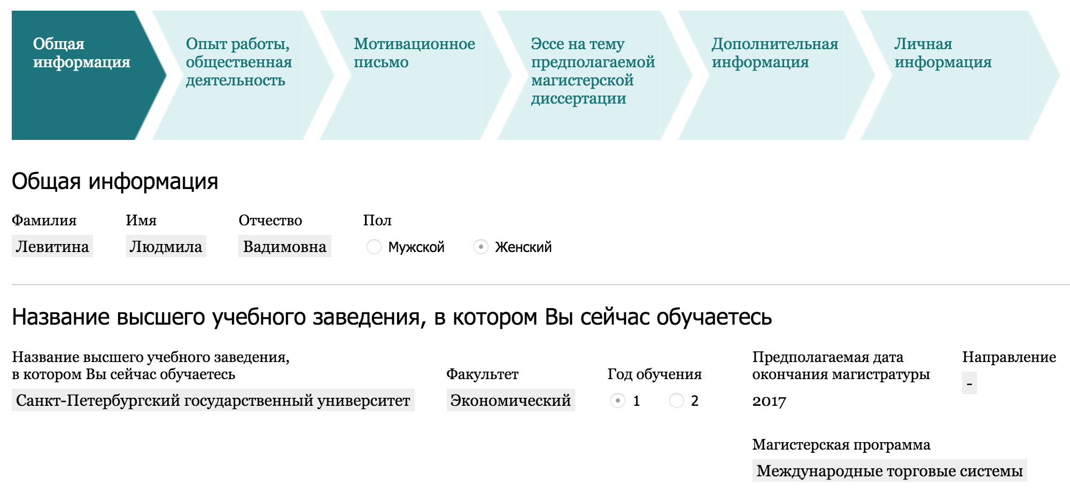Click the Магистерская программа label
1070x503 pixels.
pyautogui.click(x=841, y=444)
